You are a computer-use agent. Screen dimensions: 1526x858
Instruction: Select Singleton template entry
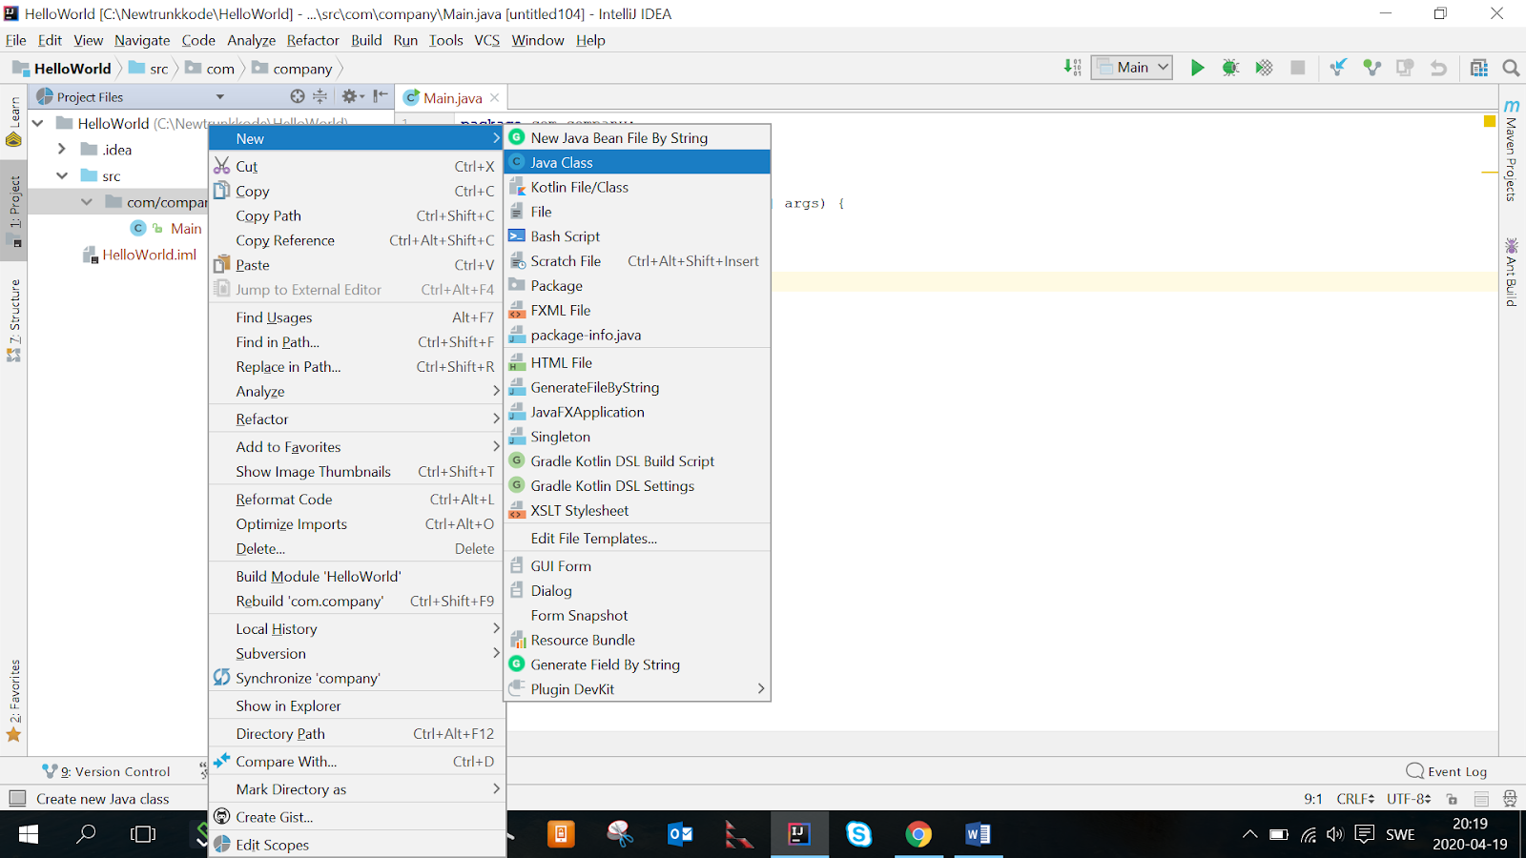click(x=637, y=437)
